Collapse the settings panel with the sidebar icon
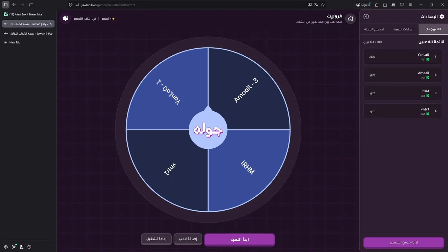Image resolution: width=448 pixels, height=252 pixels. [x=366, y=16]
